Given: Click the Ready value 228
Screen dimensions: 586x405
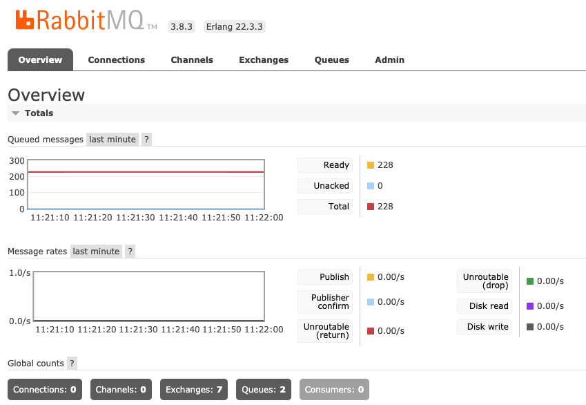Looking at the screenshot, I should click(x=385, y=165).
